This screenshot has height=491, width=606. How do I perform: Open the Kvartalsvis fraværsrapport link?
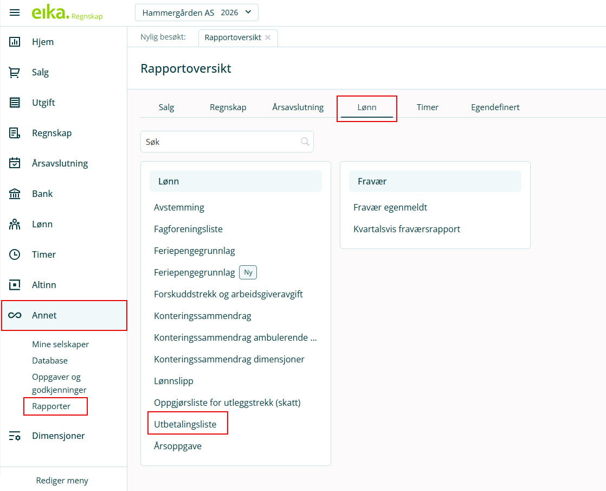point(407,229)
